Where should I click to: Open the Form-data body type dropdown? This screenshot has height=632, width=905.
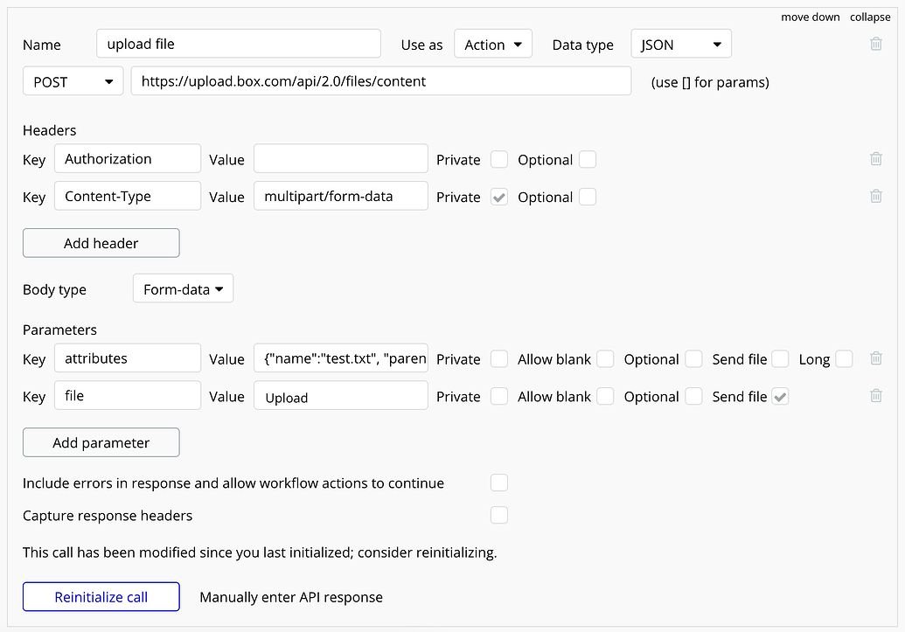click(x=183, y=289)
